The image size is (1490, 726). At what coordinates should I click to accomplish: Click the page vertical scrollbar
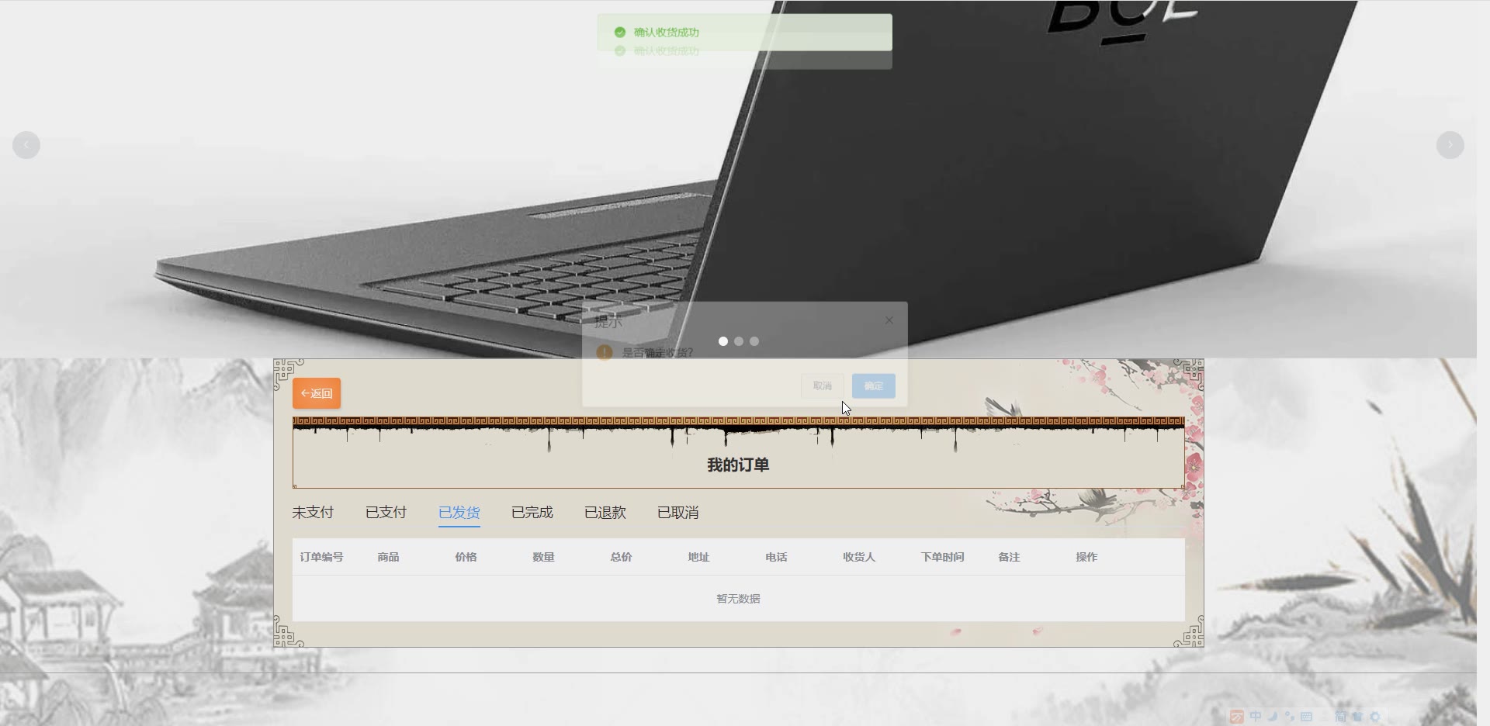click(x=1483, y=363)
